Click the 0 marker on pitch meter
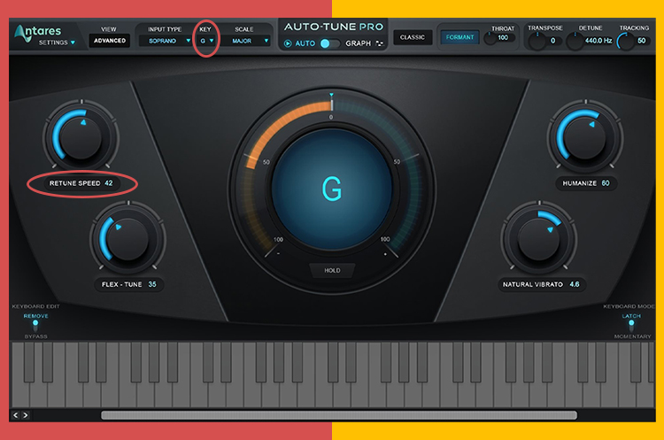Viewport: 664px width, 440px height. tap(331, 117)
